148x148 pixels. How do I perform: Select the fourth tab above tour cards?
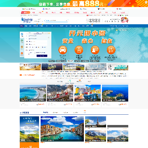click(89, 81)
